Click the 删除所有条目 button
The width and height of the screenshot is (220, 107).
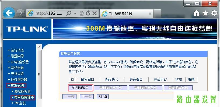(x=178, y=88)
